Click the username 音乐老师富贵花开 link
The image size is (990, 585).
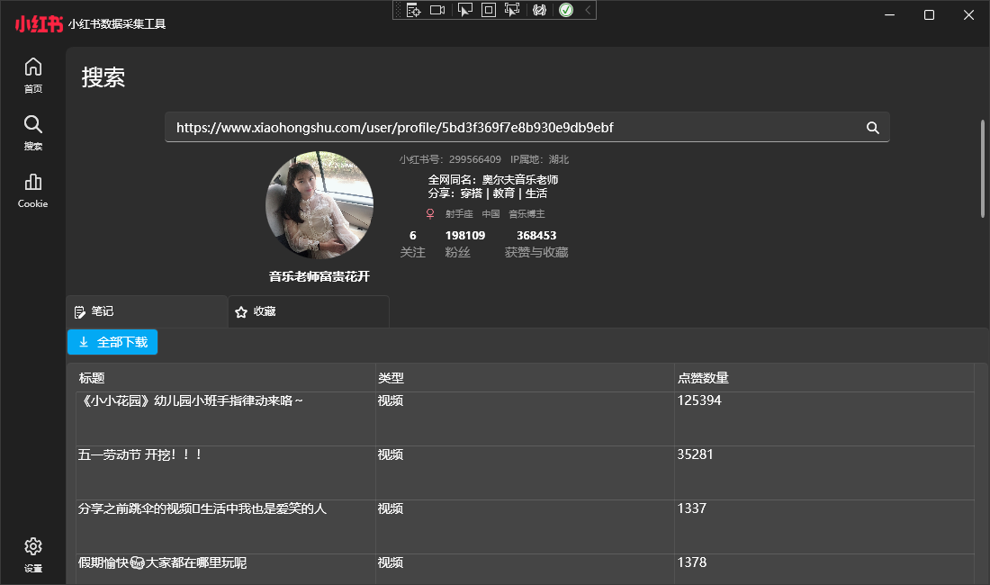coord(319,278)
